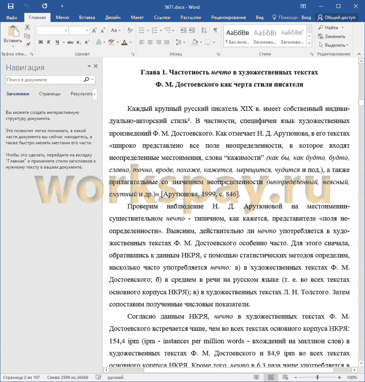Image resolution: width=365 pixels, height=382 pixels.
Task: Click Общий доступ share button
Action: coord(336,17)
